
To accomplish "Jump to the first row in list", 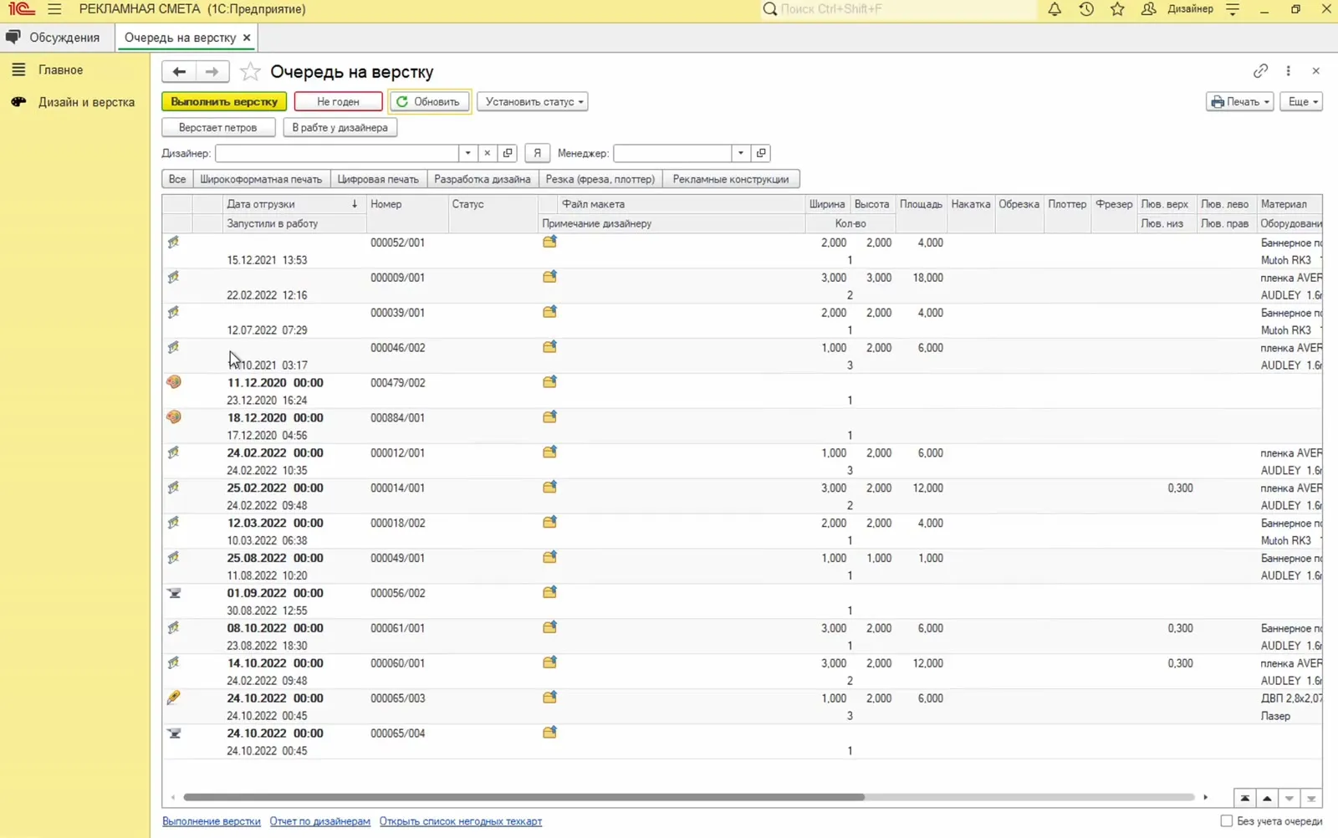I will point(1245,798).
